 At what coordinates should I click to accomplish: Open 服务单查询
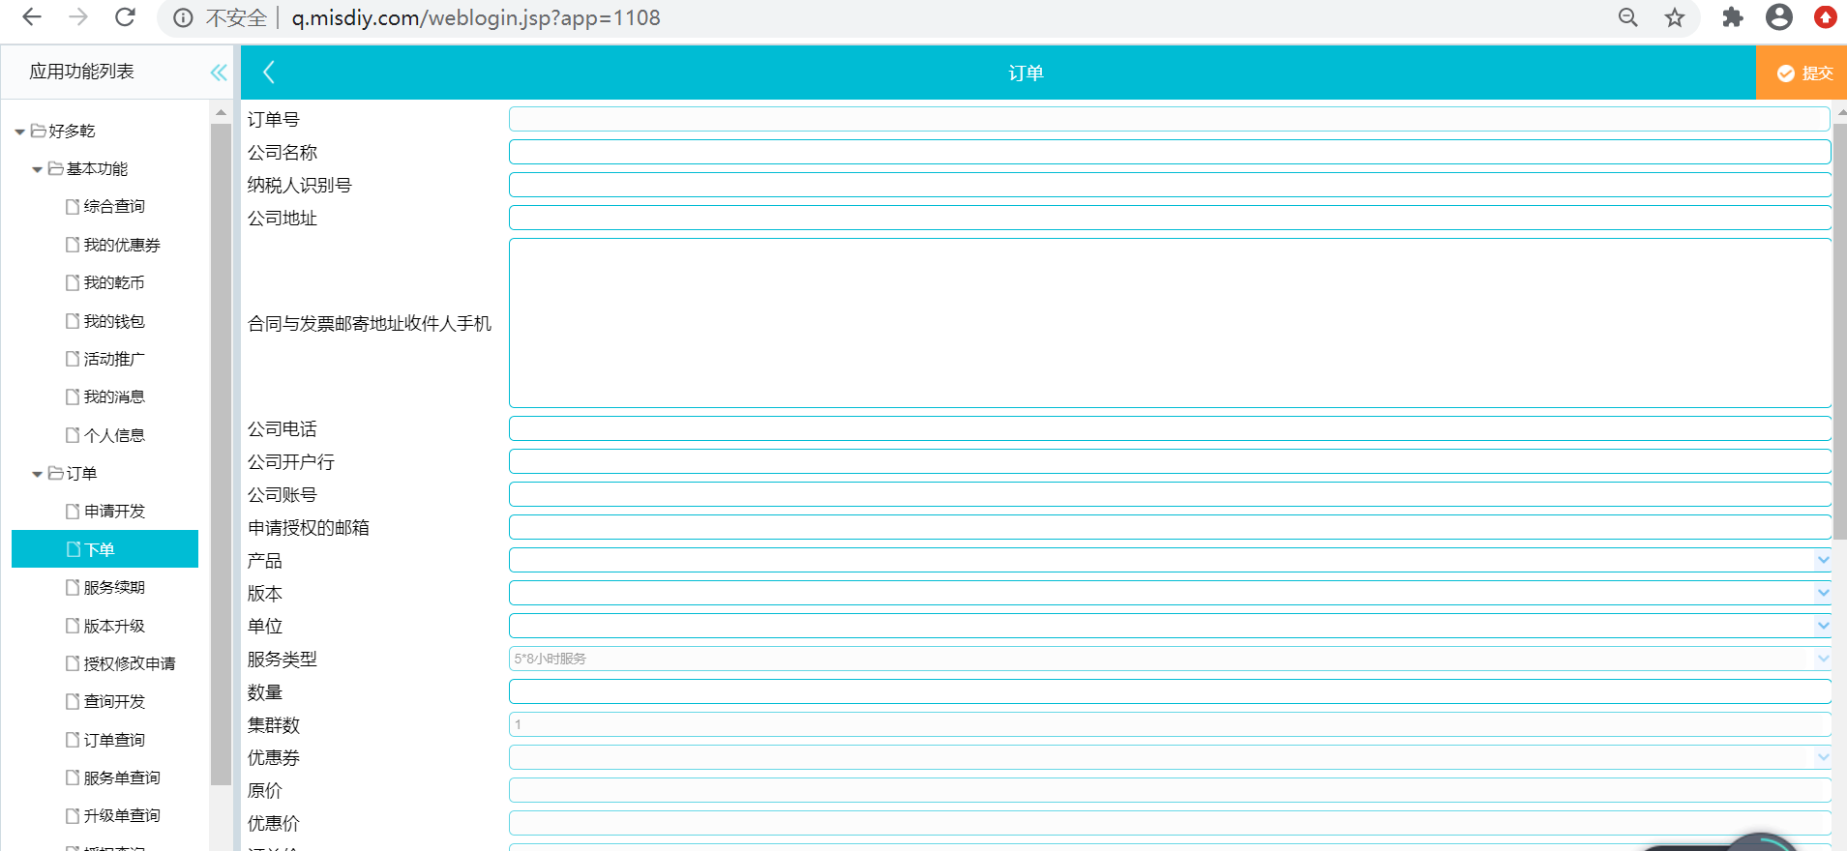click(x=113, y=778)
